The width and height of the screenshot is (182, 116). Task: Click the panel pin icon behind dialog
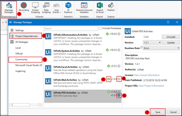(6, 22)
